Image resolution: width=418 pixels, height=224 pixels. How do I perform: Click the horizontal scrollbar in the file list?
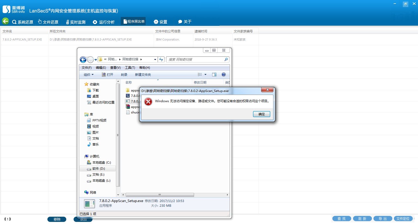click(x=160, y=195)
